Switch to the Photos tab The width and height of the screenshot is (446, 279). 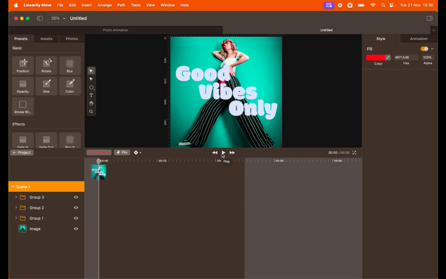(71, 39)
